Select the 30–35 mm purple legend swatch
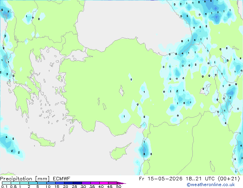243x188 pixels. click(86, 183)
